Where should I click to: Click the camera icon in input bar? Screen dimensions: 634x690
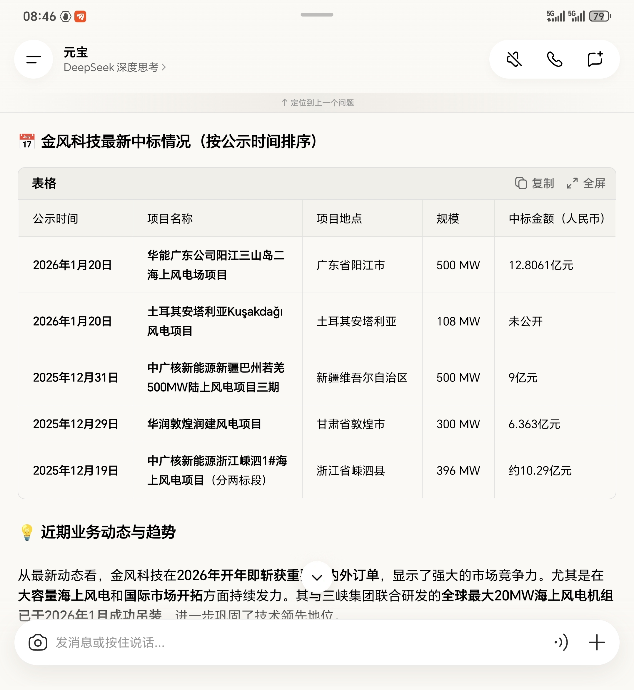pyautogui.click(x=38, y=642)
